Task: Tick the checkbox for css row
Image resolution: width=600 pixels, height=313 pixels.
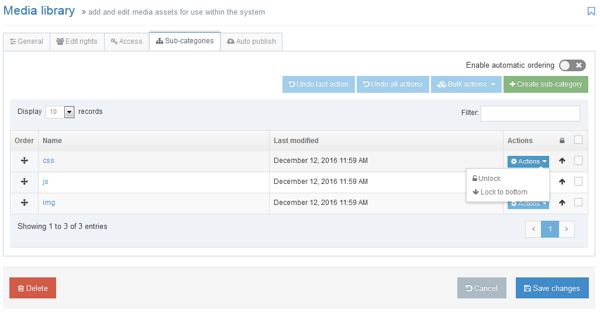Action: pyautogui.click(x=578, y=161)
